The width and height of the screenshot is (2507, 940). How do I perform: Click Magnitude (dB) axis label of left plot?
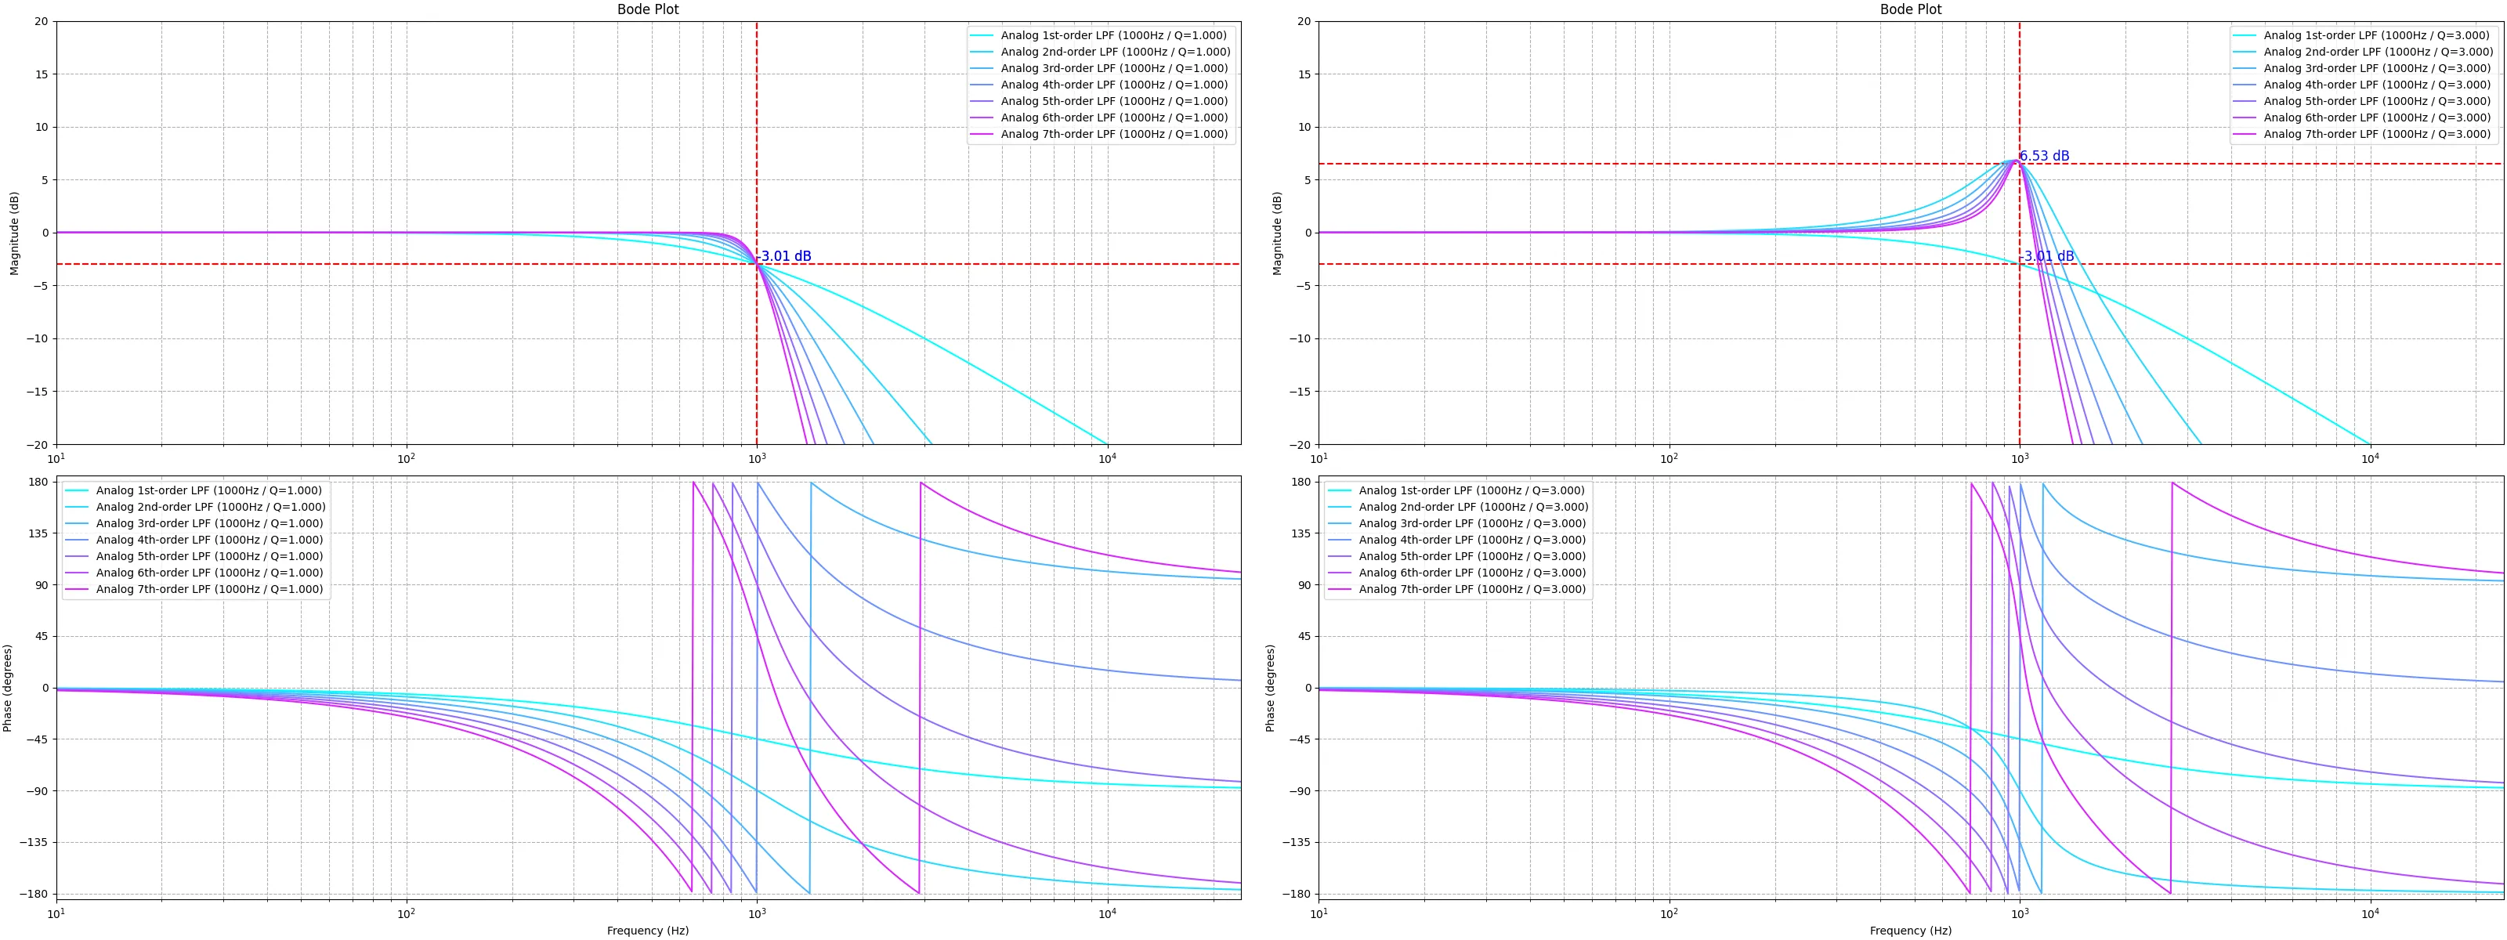[x=15, y=233]
